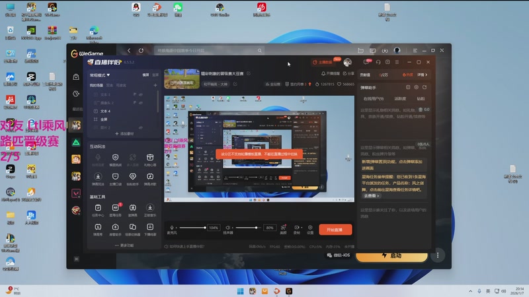Open the microphone device dropdown arrow
The width and height of the screenshot is (529, 297).
point(176,228)
